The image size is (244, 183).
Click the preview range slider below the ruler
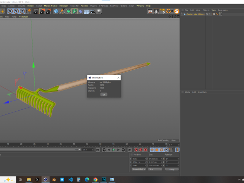tap(40, 150)
